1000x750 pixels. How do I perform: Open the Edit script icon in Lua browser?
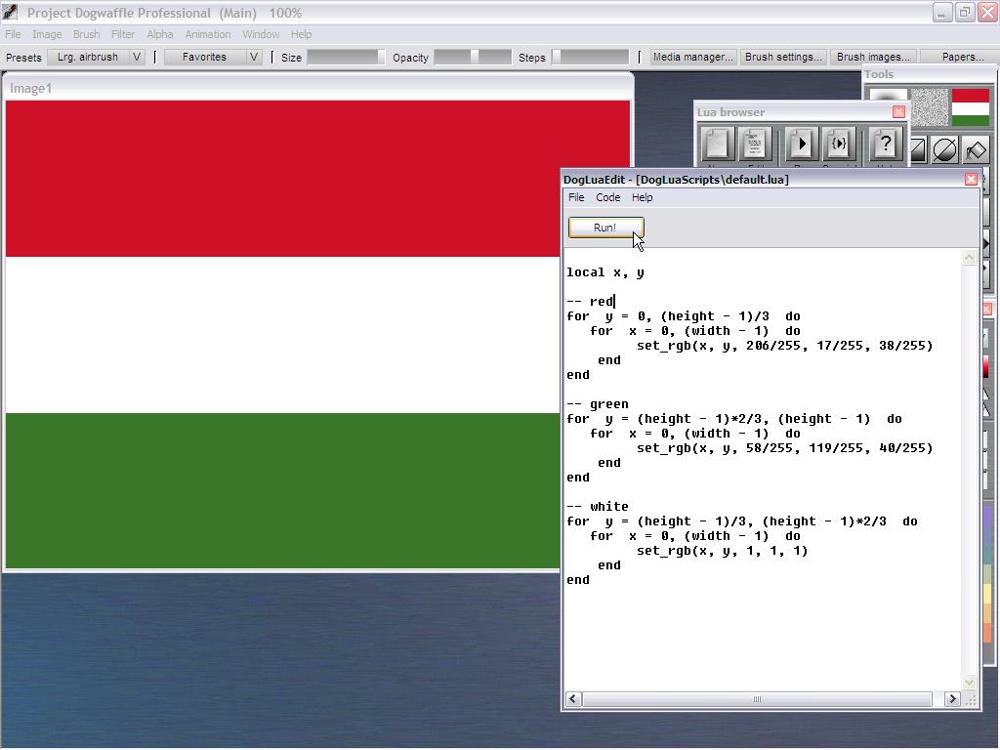tap(757, 145)
